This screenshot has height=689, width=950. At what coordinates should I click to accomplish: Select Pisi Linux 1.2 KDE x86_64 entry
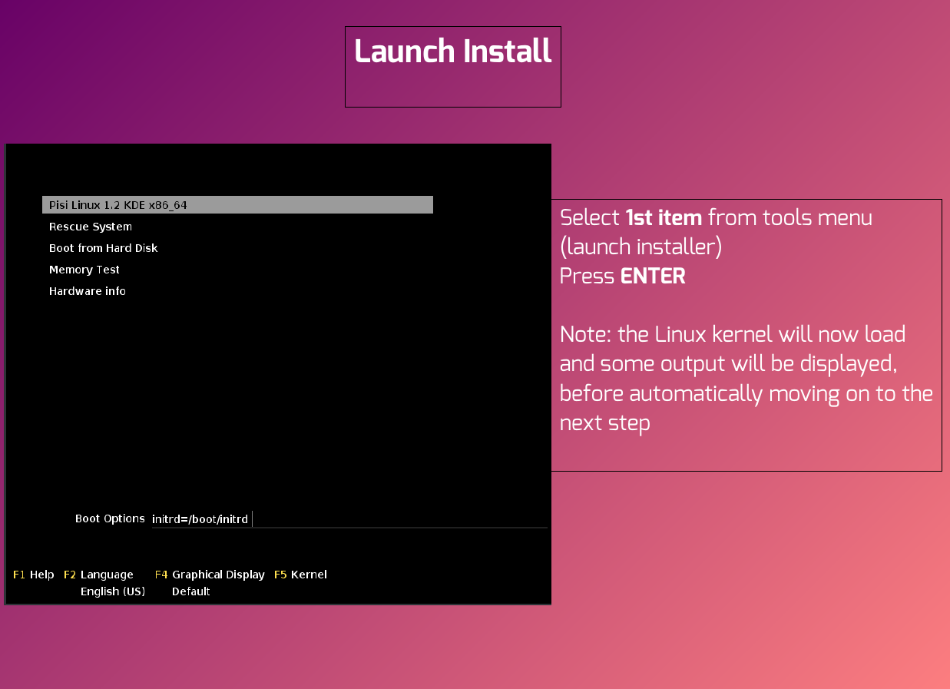(x=237, y=205)
